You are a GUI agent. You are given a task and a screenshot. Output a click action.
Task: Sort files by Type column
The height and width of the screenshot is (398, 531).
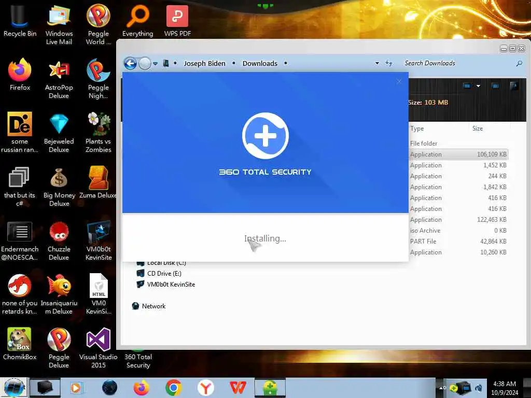pyautogui.click(x=439, y=129)
